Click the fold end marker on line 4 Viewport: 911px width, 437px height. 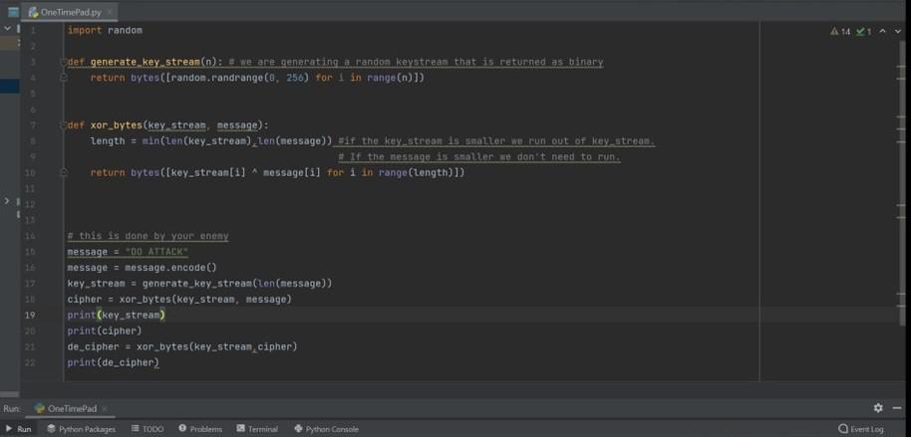pos(64,78)
